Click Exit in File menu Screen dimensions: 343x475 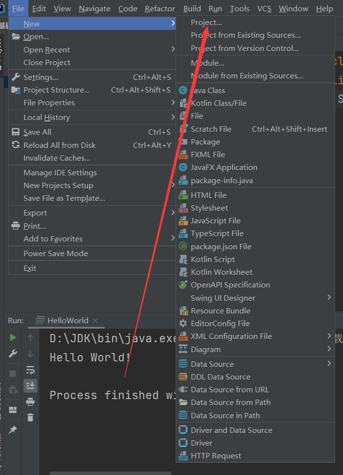click(x=92, y=268)
